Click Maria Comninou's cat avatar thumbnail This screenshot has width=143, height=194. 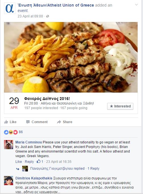(x=9, y=145)
